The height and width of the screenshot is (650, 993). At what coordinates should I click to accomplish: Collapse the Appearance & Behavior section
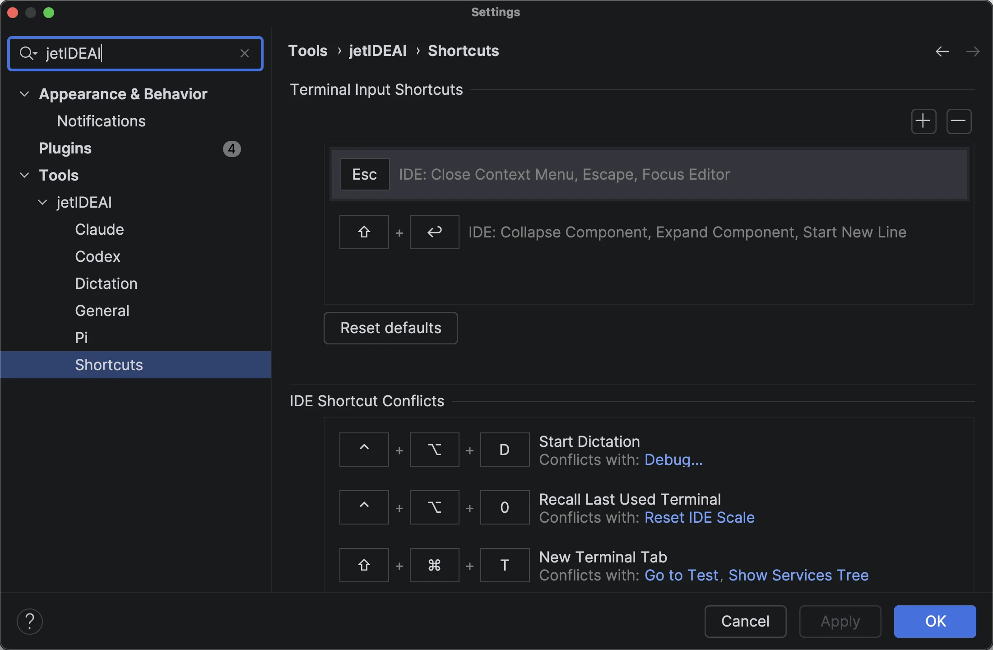[x=24, y=94]
